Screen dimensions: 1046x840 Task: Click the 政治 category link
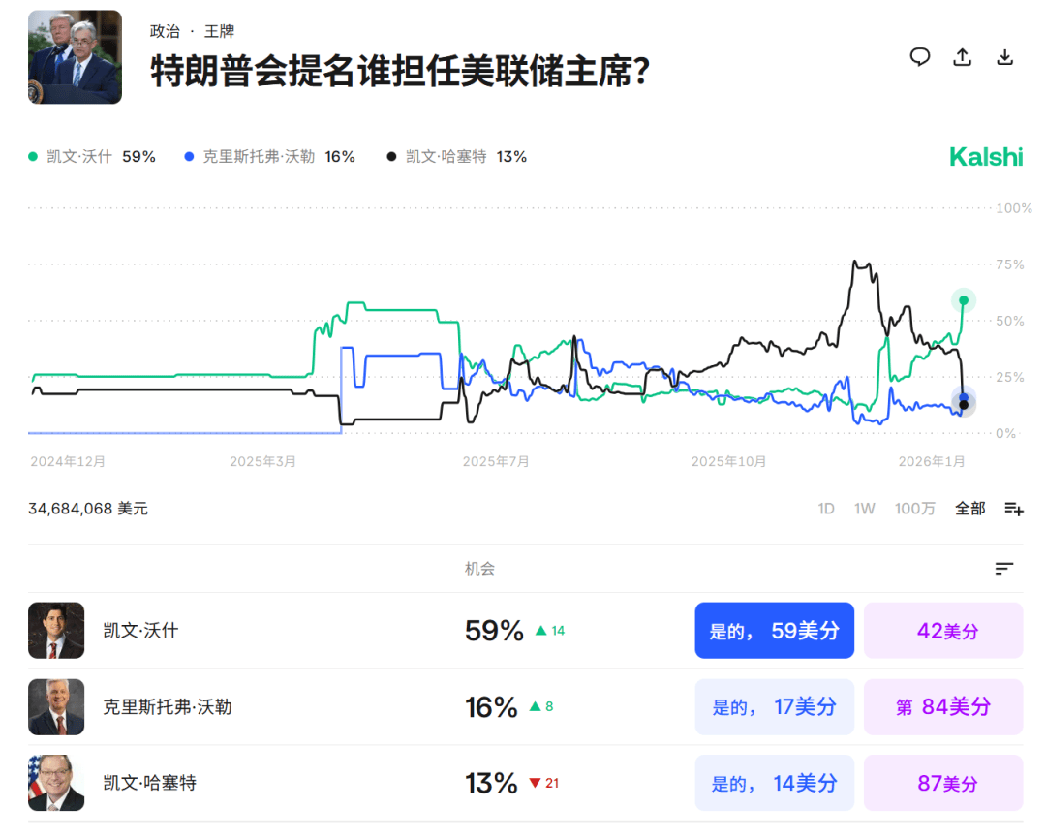pos(165,31)
